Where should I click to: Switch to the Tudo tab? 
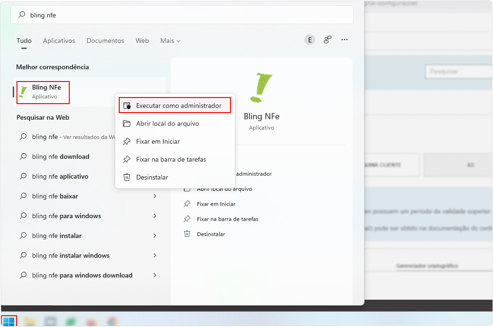(x=24, y=41)
